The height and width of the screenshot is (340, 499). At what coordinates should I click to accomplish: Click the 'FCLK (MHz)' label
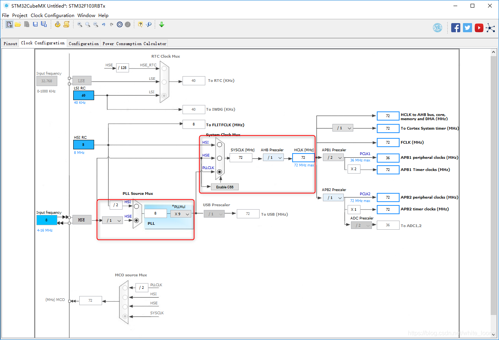(412, 142)
